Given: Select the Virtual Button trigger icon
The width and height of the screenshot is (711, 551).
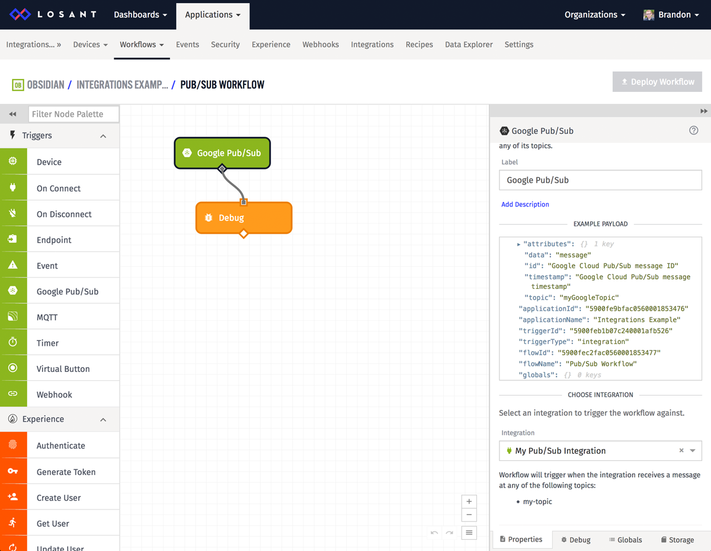Looking at the screenshot, I should coord(13,368).
